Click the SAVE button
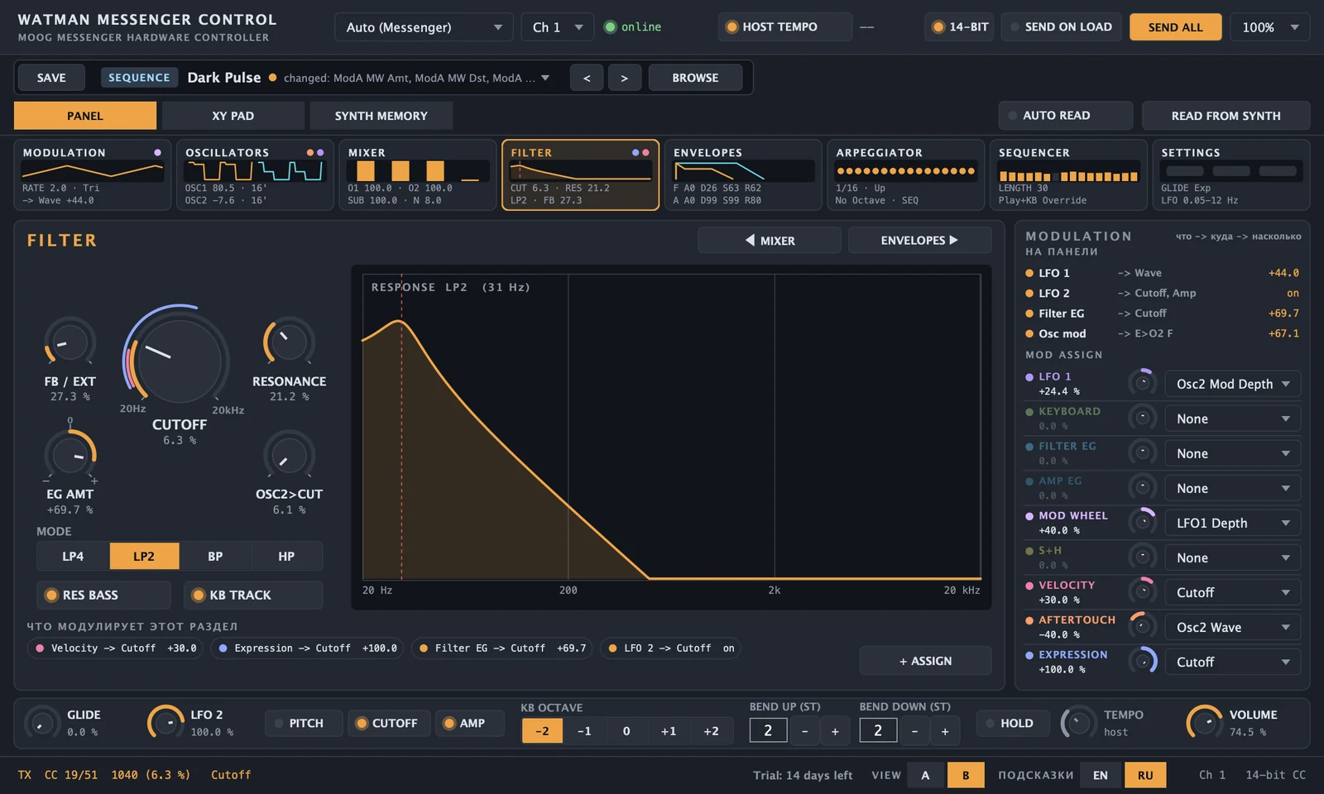Viewport: 1324px width, 794px height. click(x=51, y=78)
